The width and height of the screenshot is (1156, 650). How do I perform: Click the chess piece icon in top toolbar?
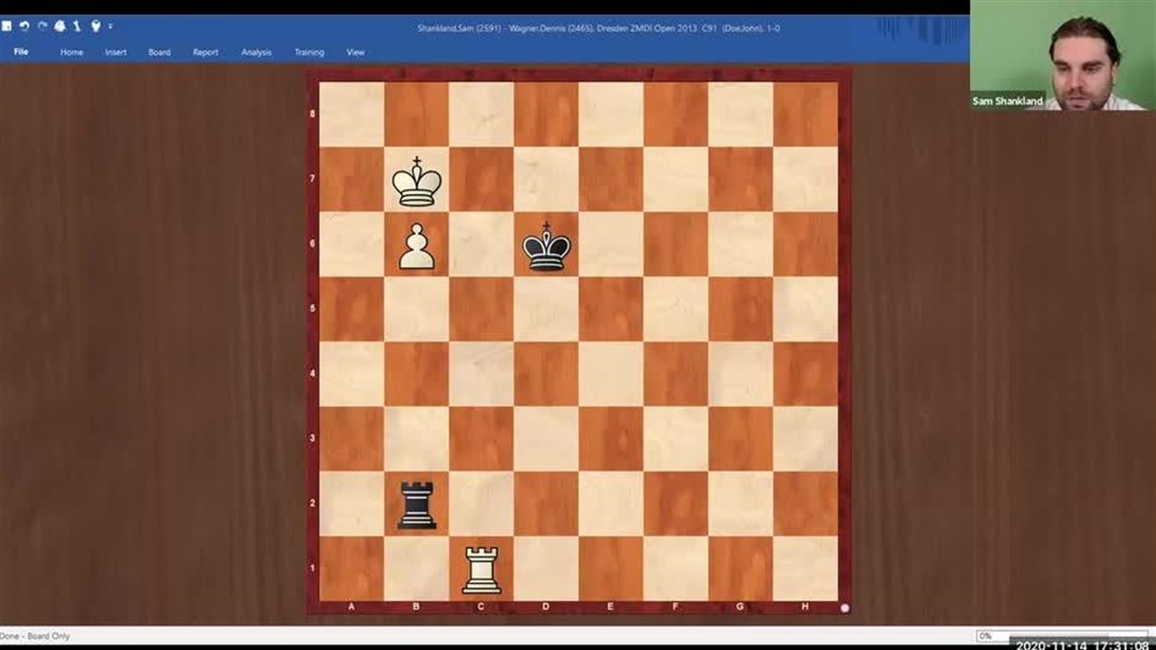pos(77,26)
